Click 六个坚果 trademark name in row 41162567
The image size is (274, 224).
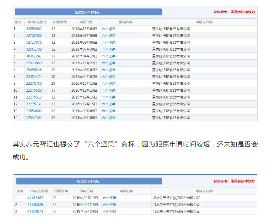pyautogui.click(x=109, y=198)
